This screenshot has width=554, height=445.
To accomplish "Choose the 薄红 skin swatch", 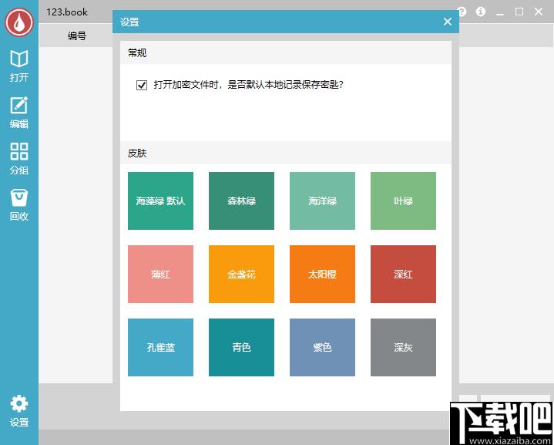I will tap(160, 274).
